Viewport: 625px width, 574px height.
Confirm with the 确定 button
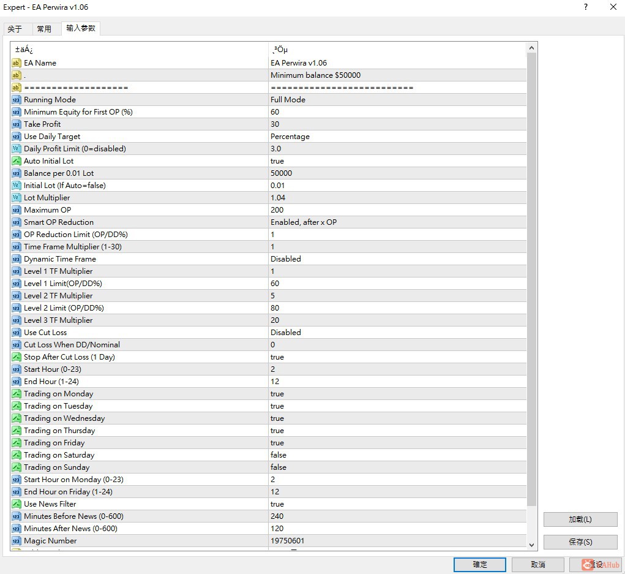coord(479,564)
